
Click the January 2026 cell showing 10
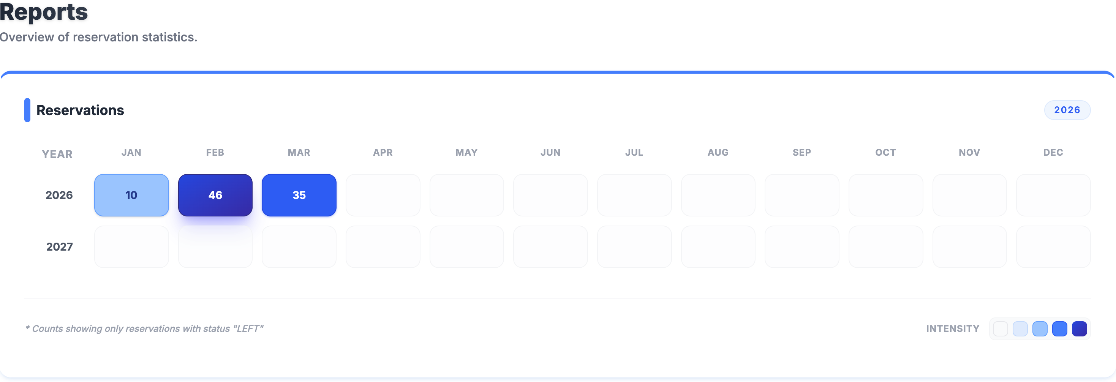pos(131,195)
